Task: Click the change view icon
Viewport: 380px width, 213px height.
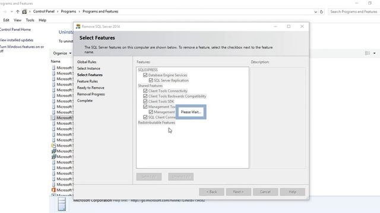Action: click(x=368, y=53)
